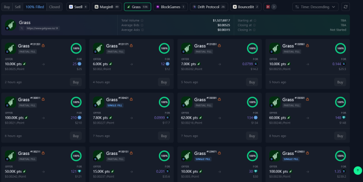Click SINGLE FILL badge on offer #129971

coord(203,159)
